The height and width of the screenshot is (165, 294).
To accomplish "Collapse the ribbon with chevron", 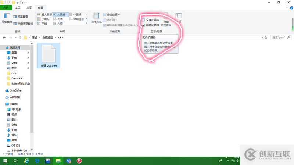I will pos(287,8).
